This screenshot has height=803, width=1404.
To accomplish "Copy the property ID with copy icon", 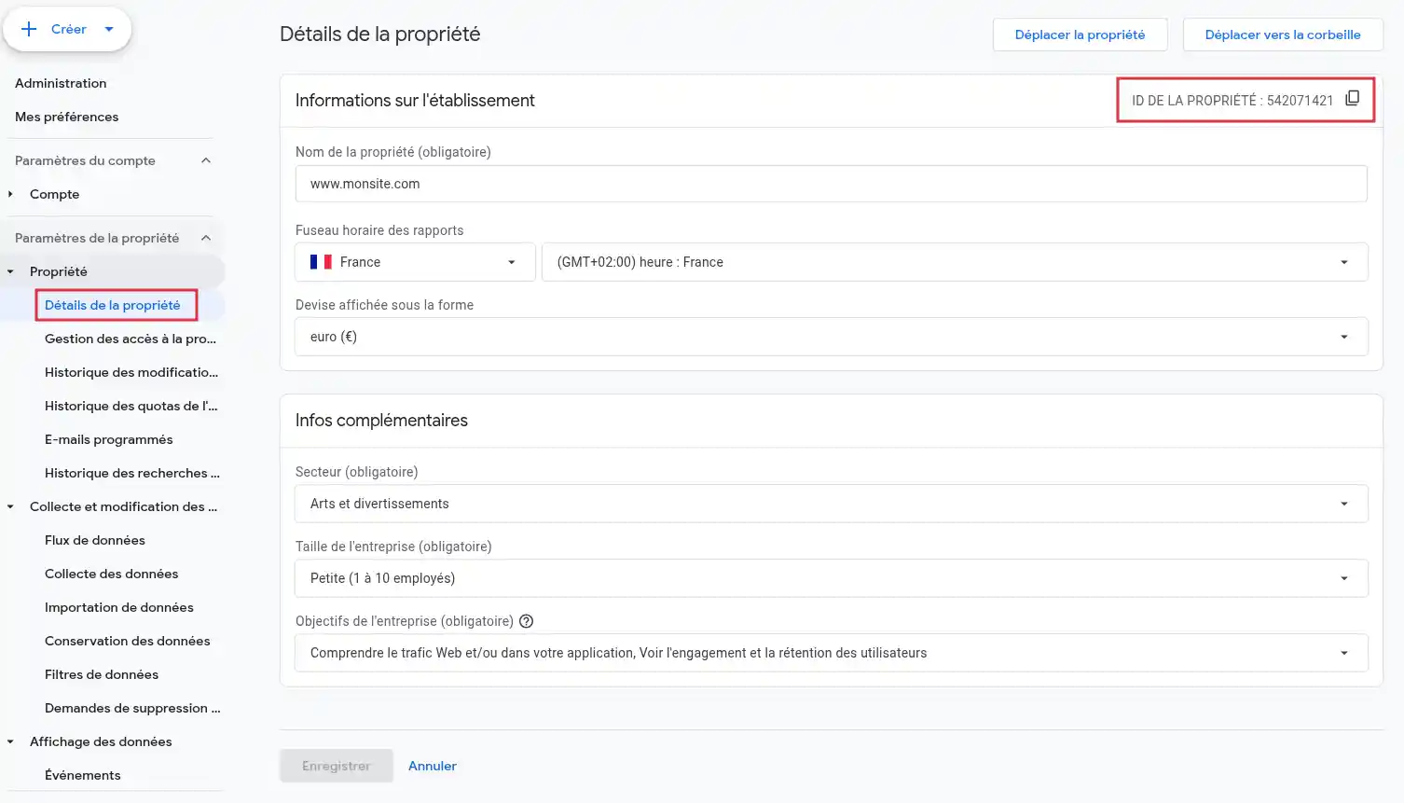I will pos(1352,99).
